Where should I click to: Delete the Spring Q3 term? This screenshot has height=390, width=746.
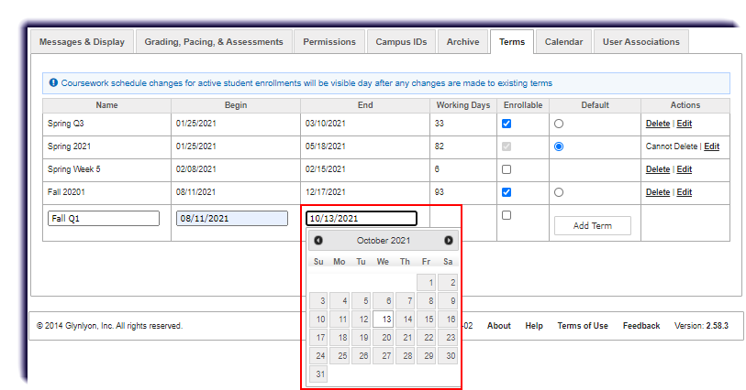(x=657, y=124)
